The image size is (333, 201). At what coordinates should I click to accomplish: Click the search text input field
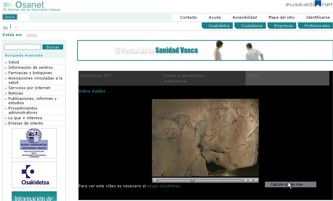coord(22,47)
